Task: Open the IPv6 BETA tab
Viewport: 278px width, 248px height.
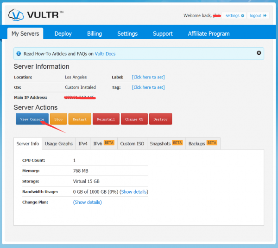Action: [104, 144]
